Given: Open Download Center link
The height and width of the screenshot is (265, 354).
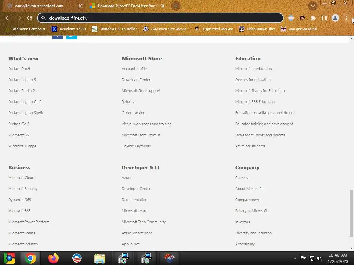Looking at the screenshot, I should click(x=136, y=80).
